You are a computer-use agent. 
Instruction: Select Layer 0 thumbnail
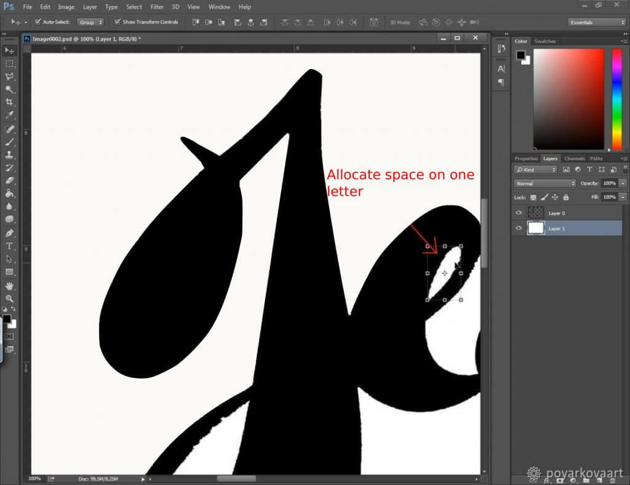(x=536, y=212)
